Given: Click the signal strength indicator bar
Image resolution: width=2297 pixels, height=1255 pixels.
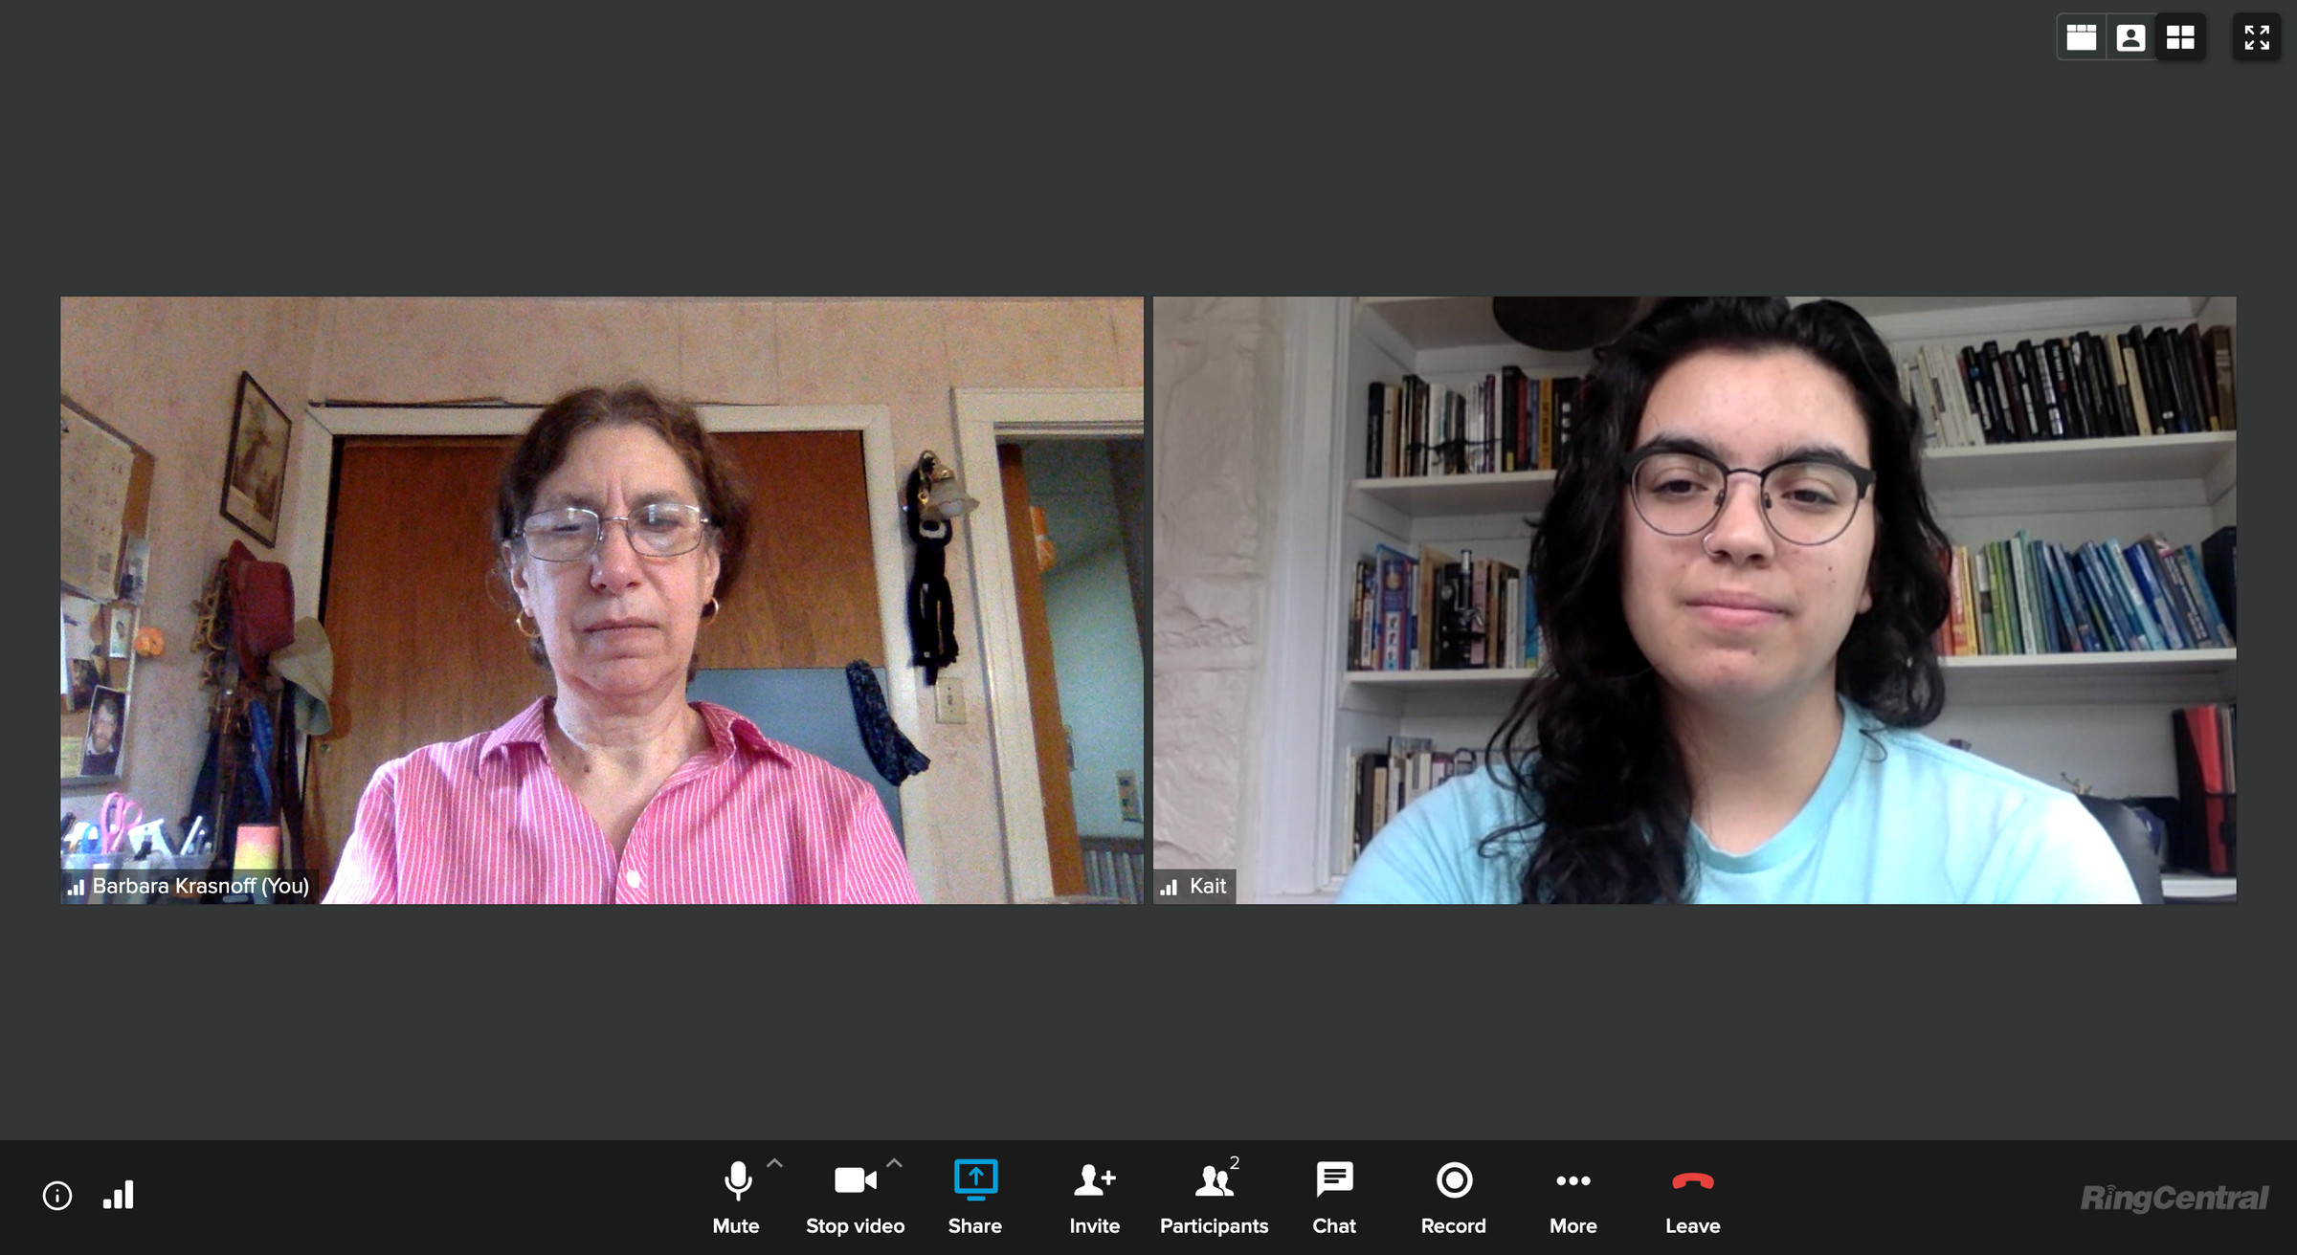Looking at the screenshot, I should click(119, 1197).
